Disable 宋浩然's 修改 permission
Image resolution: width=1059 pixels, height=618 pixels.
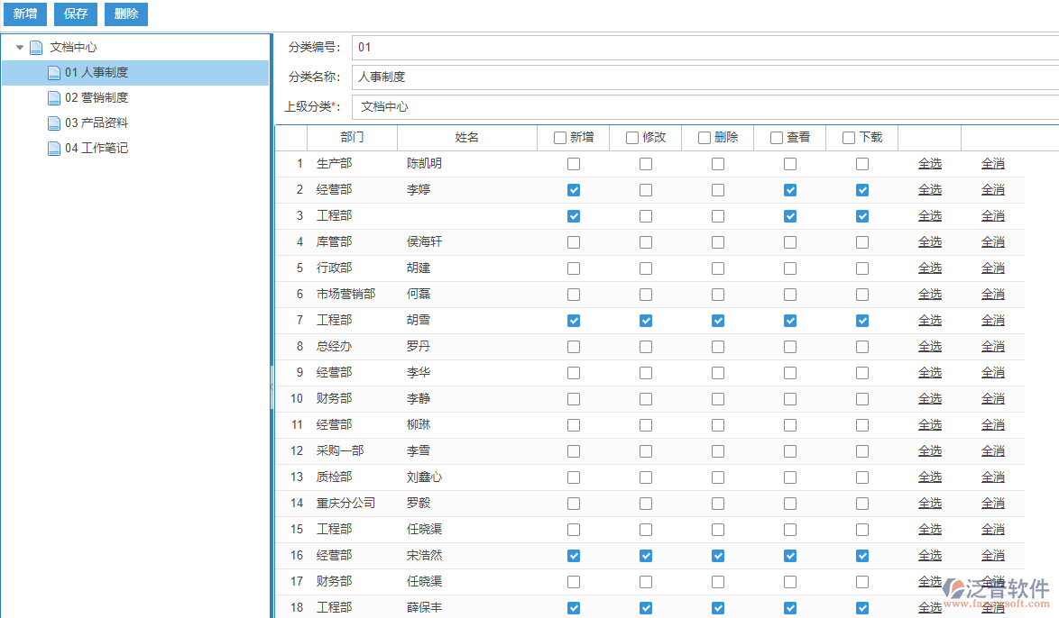[646, 555]
